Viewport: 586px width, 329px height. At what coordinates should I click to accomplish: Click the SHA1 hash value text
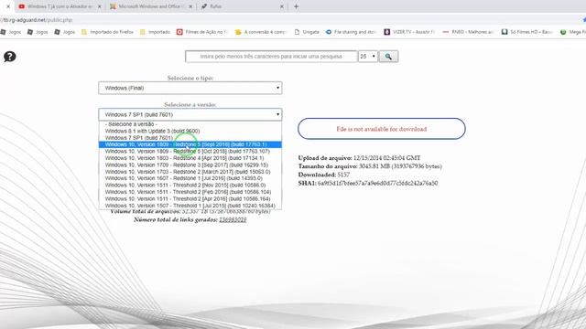377,183
